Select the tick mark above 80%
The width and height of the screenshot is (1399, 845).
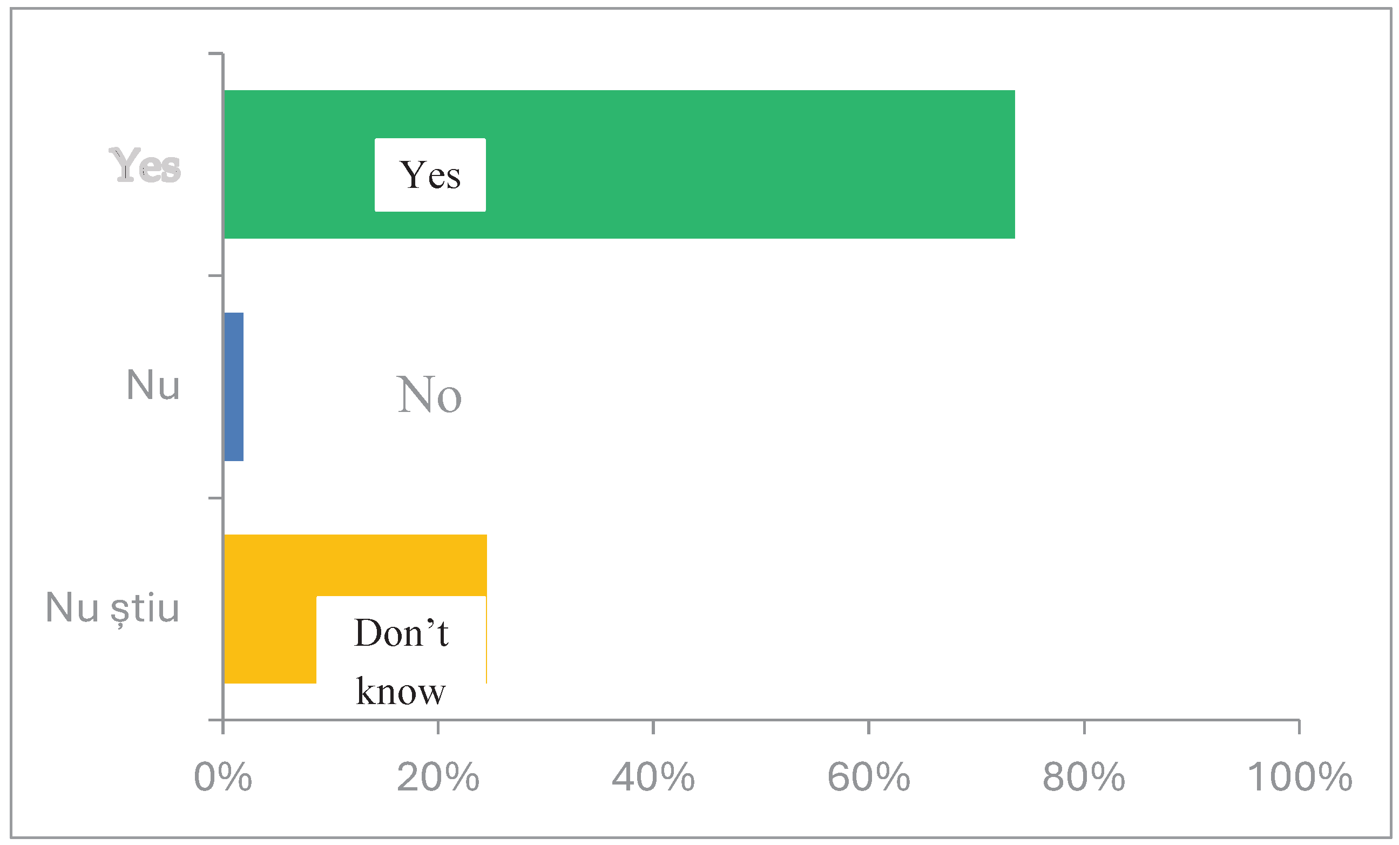coord(1084,727)
